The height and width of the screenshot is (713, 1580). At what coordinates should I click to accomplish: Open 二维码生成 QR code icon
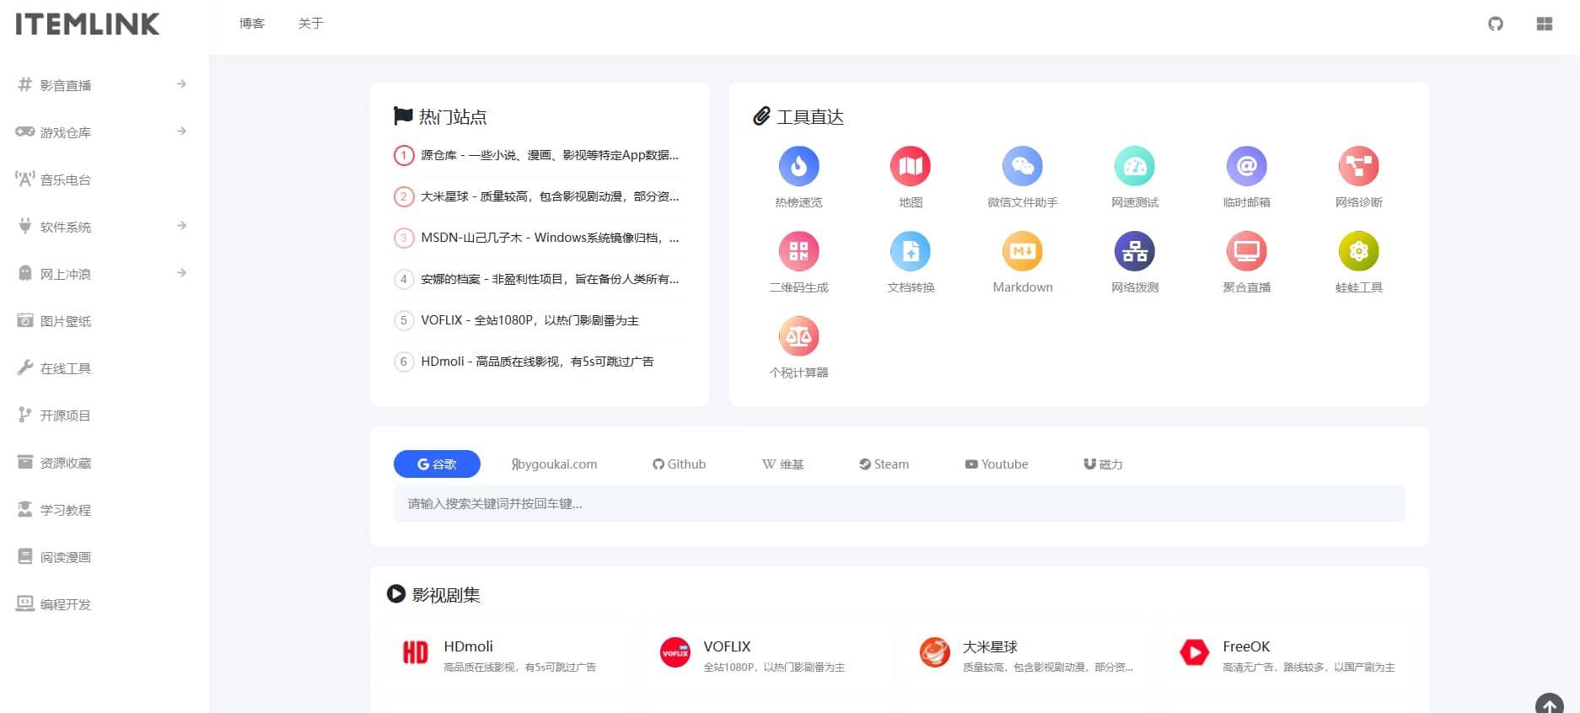click(798, 251)
